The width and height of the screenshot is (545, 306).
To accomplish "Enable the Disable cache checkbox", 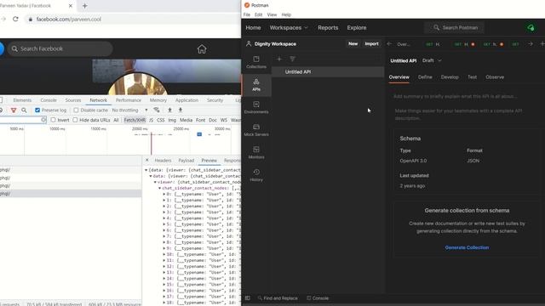I will pyautogui.click(x=76, y=110).
